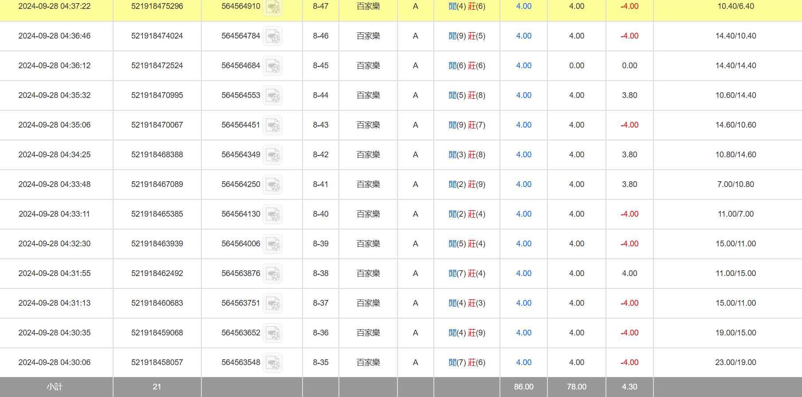
Task: Open replay icon for game 564564130
Action: click(x=272, y=214)
